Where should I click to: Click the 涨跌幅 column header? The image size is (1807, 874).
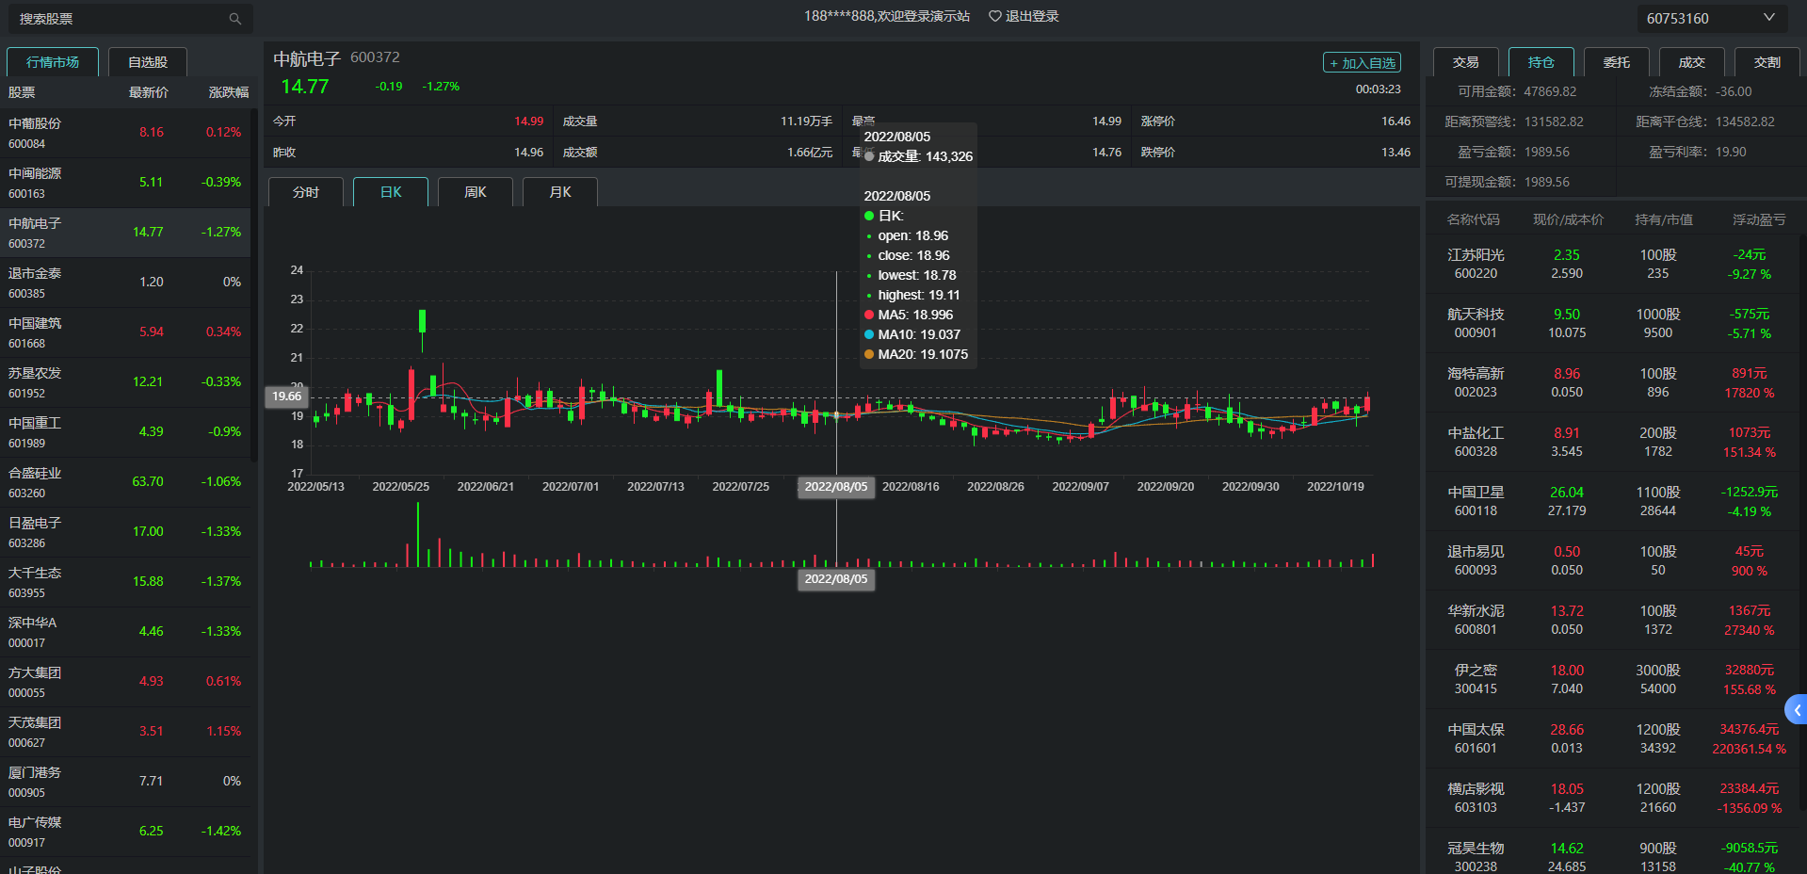point(228,92)
